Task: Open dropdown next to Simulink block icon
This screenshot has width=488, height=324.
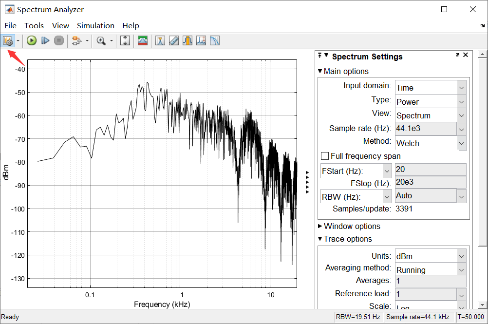Action: tap(87, 41)
